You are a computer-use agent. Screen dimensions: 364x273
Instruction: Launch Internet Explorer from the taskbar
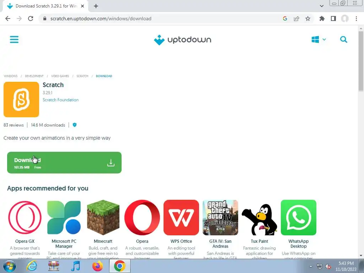tap(32, 266)
